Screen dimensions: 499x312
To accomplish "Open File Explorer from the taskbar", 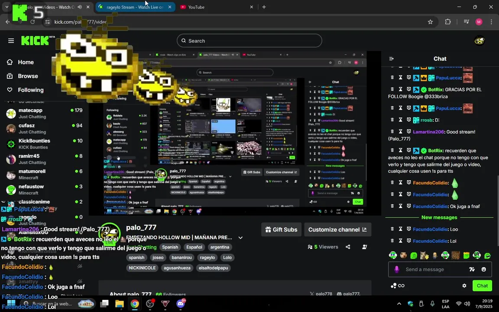I will pyautogui.click(x=120, y=303).
